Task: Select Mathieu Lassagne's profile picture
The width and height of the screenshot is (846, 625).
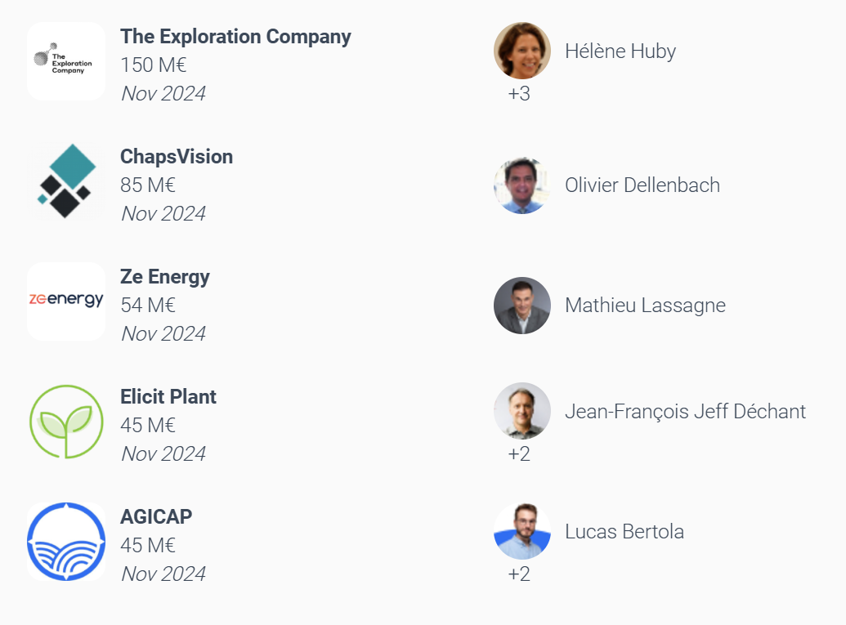Action: 521,306
